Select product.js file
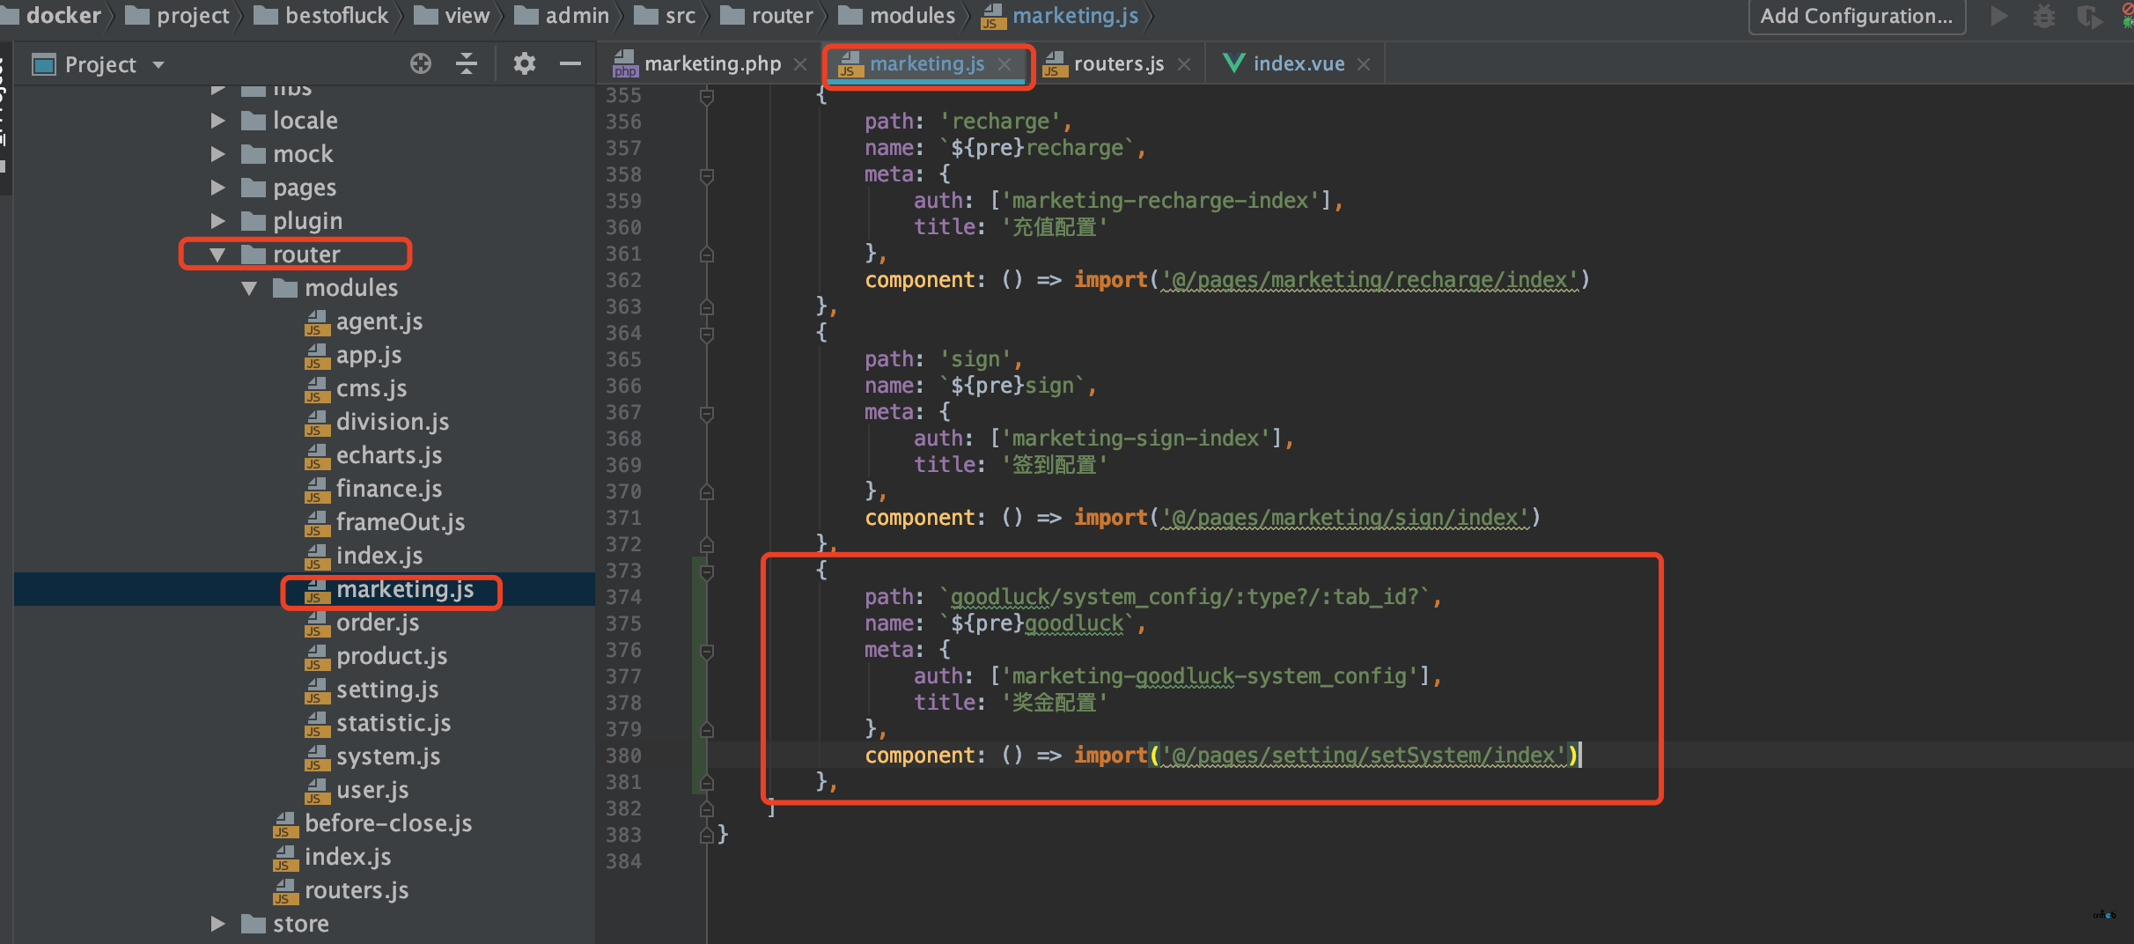2134x944 pixels. click(376, 656)
